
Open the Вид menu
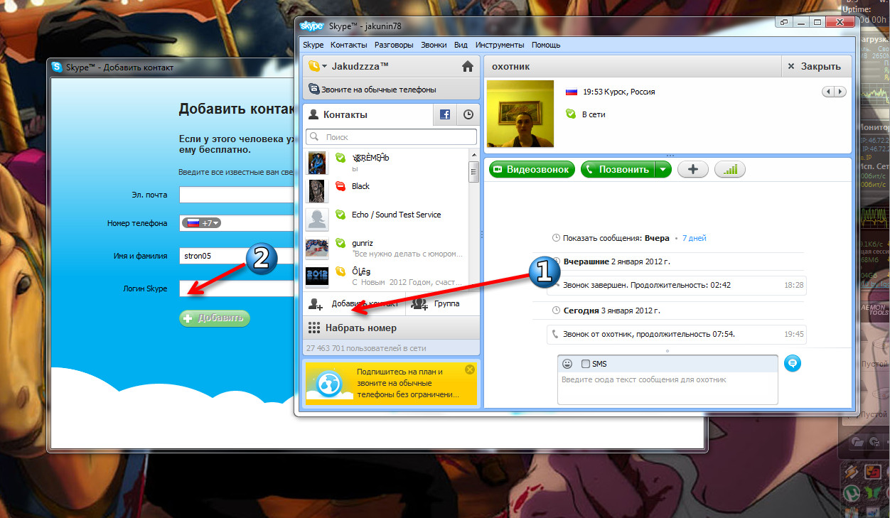coord(461,45)
